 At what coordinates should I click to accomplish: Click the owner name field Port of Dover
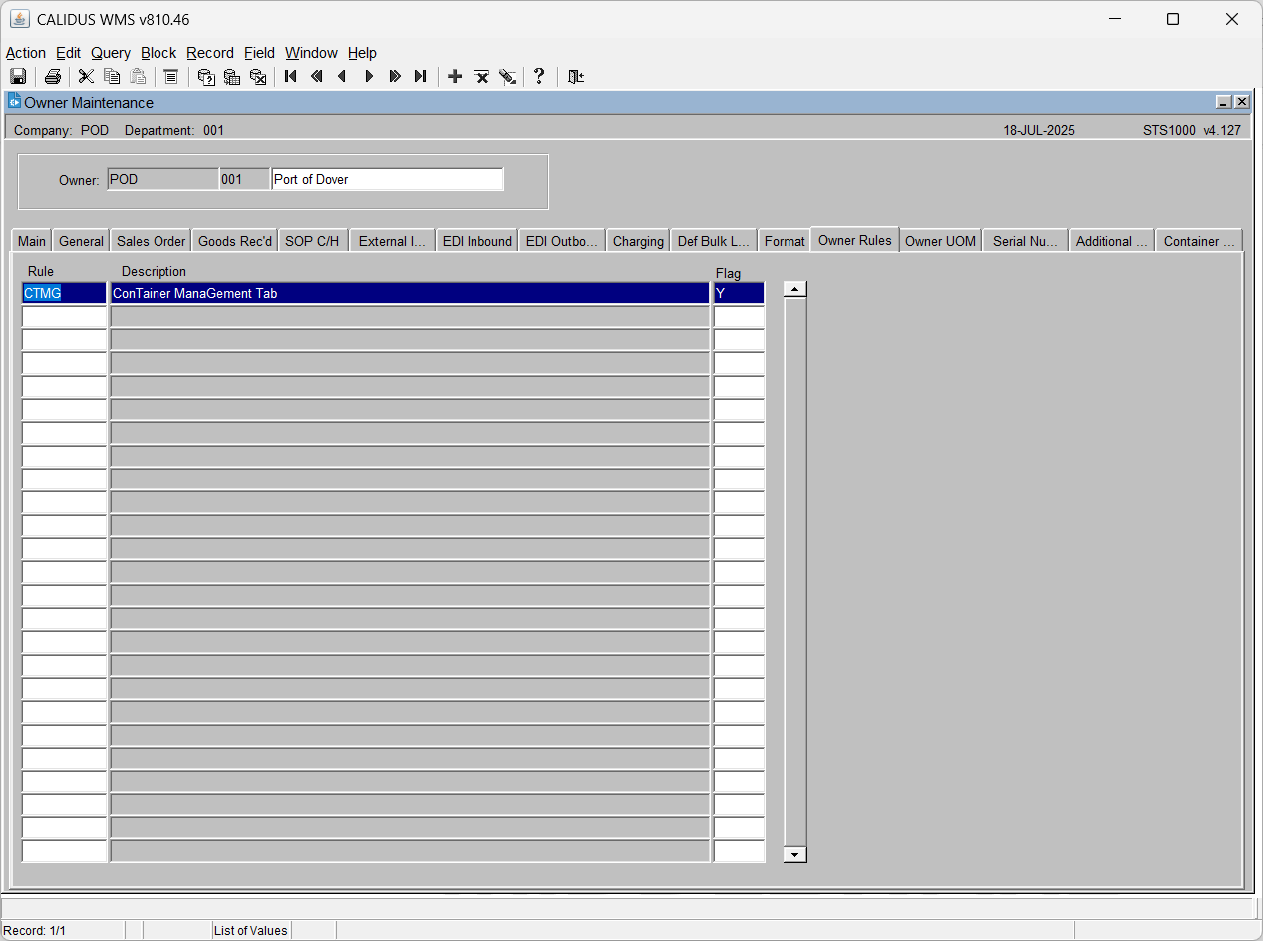tap(388, 179)
